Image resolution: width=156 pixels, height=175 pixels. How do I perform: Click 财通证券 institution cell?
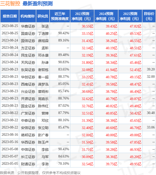point(28,164)
